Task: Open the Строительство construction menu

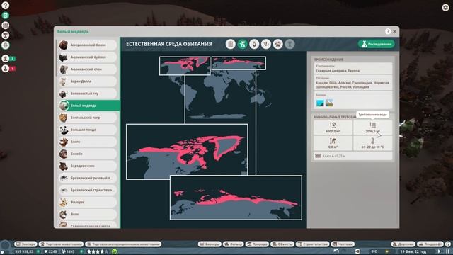Action: [x=313, y=244]
